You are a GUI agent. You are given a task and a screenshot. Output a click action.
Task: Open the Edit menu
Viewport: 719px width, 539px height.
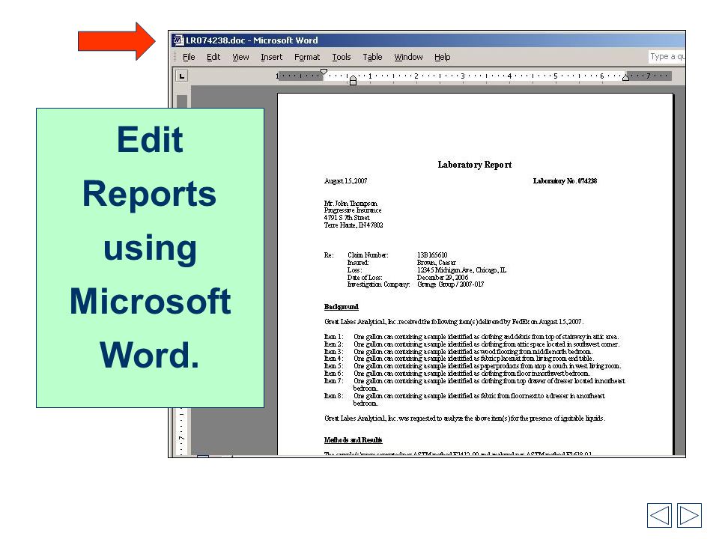tap(213, 57)
